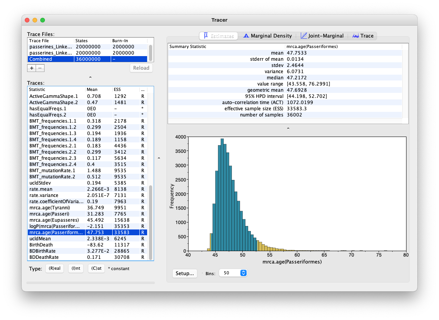This screenshot has width=439, height=320.
Task: Click the splitter arrow above the histogram
Action: point(288,128)
